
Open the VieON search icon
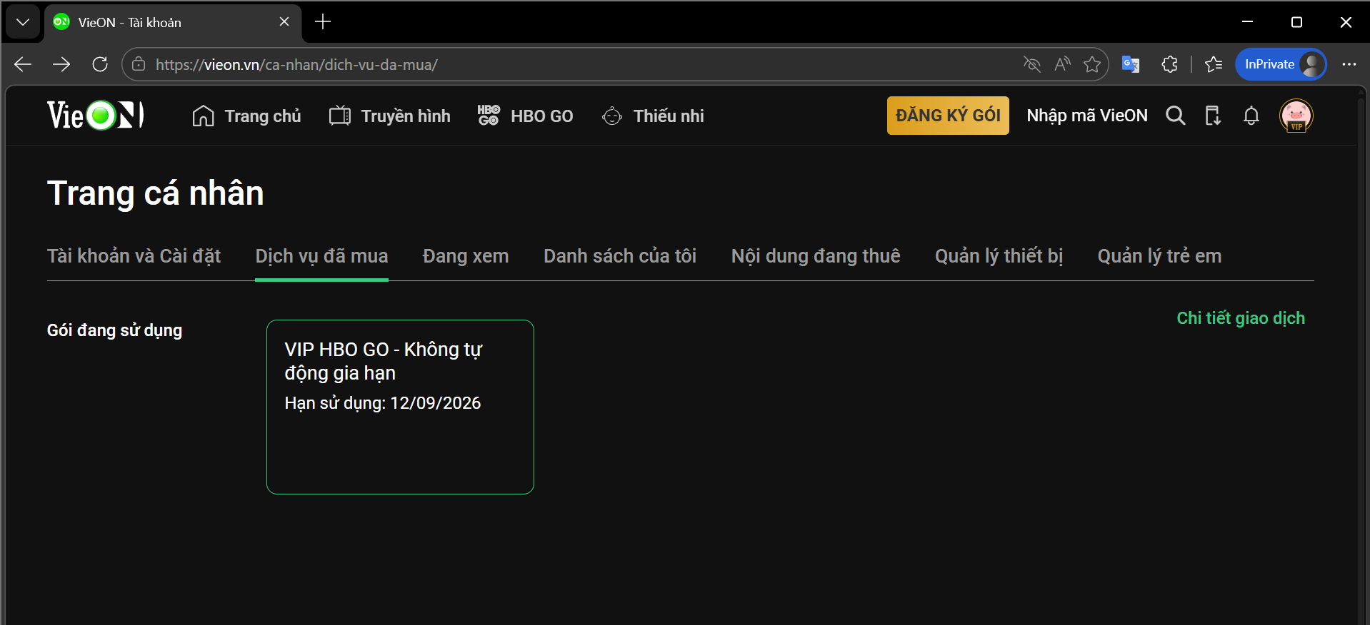1175,116
